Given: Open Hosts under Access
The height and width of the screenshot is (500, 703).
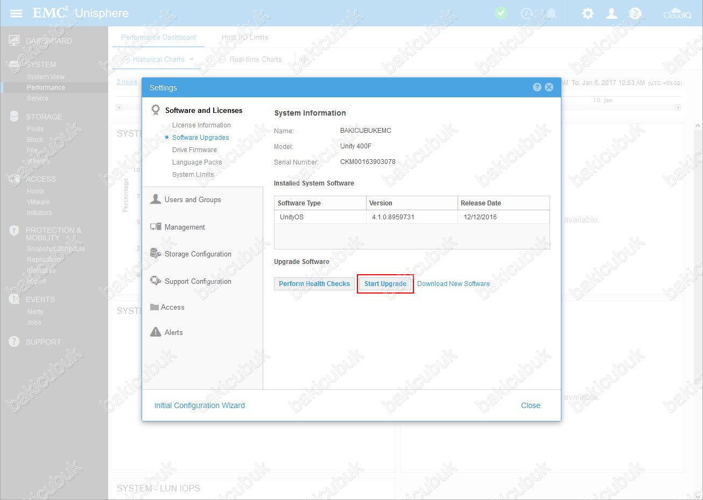Looking at the screenshot, I should coord(36,191).
